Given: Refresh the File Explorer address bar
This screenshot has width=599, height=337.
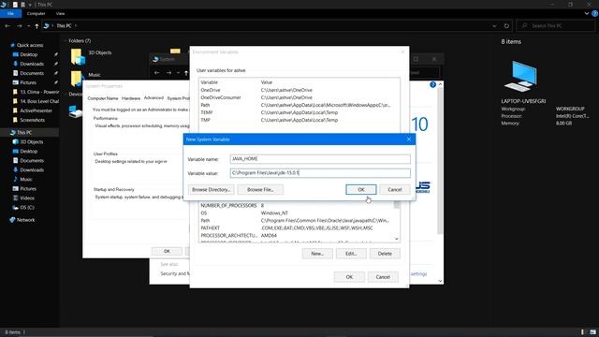Looking at the screenshot, I should coord(506,26).
